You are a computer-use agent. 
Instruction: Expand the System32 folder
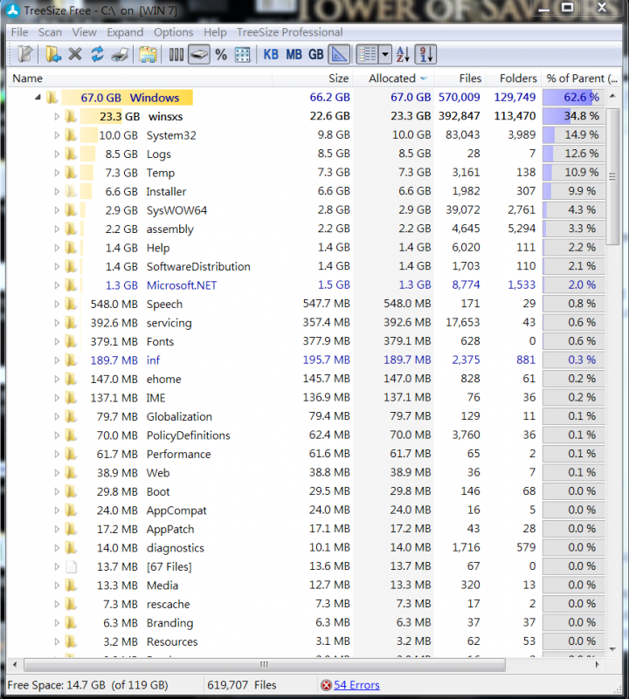(57, 135)
